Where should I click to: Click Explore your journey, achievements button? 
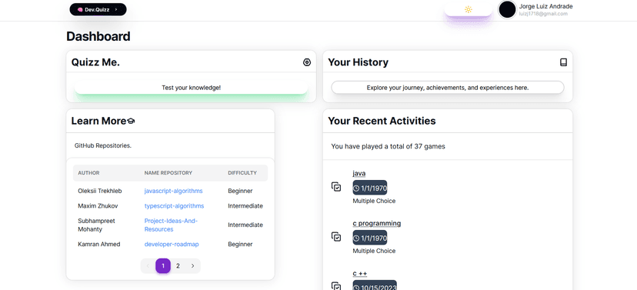pos(448,88)
